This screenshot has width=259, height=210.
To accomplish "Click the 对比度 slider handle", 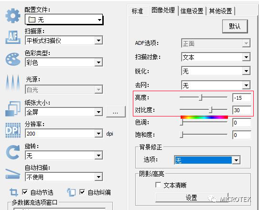I will click(x=210, y=110).
